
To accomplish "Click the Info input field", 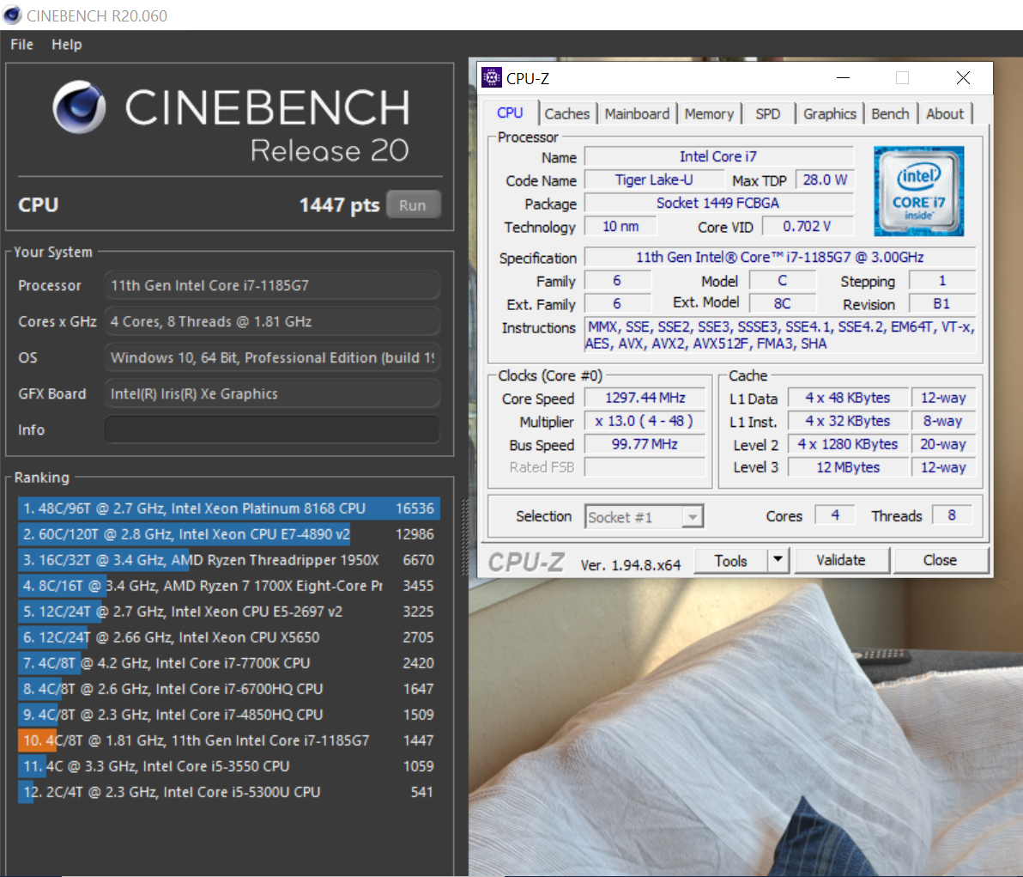I will [x=272, y=429].
